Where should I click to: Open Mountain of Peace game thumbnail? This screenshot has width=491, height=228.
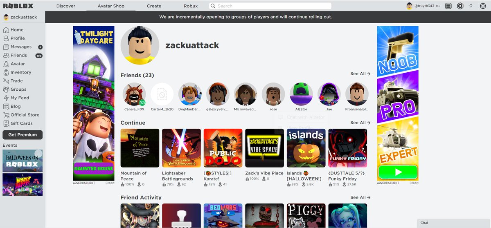(140, 148)
